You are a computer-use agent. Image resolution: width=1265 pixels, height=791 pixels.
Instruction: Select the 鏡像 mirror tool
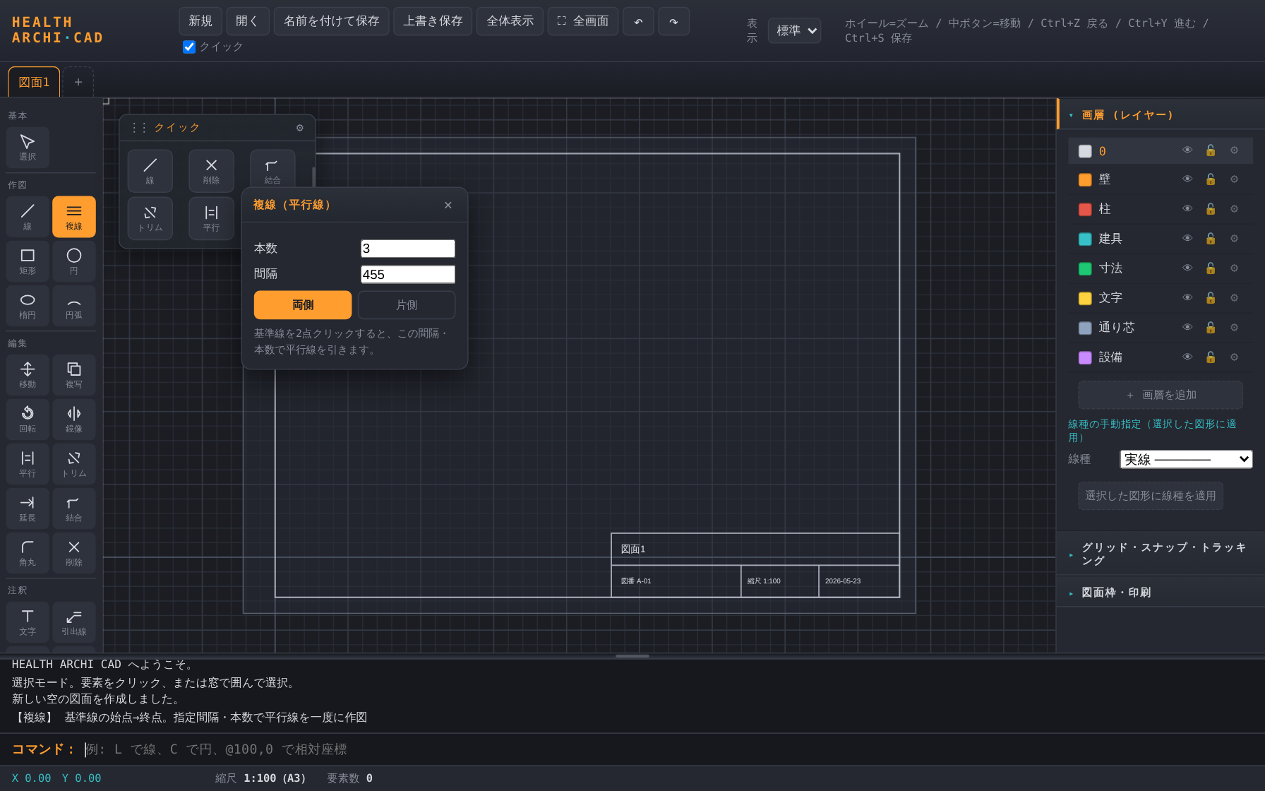point(74,420)
